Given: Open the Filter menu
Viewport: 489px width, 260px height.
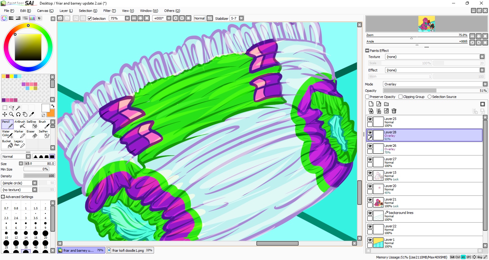Looking at the screenshot, I should tap(109, 11).
